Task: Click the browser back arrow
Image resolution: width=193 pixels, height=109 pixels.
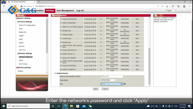Action: click(x=4, y=6)
